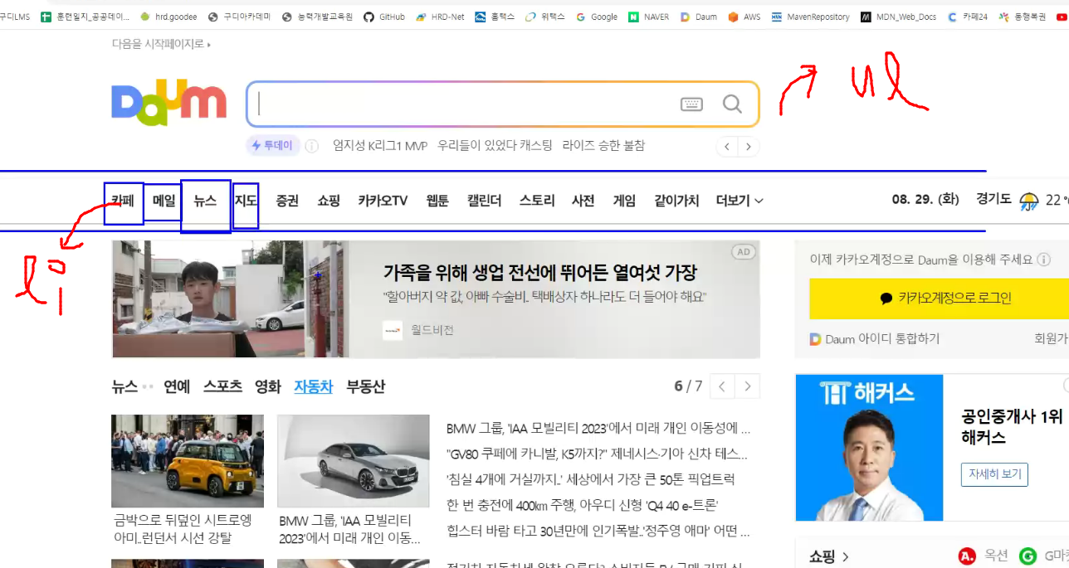The image size is (1069, 568).
Task: Open 사전 dictionary service
Action: 583,201
